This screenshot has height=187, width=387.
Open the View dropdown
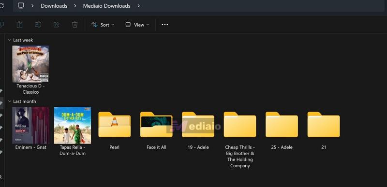coord(137,25)
